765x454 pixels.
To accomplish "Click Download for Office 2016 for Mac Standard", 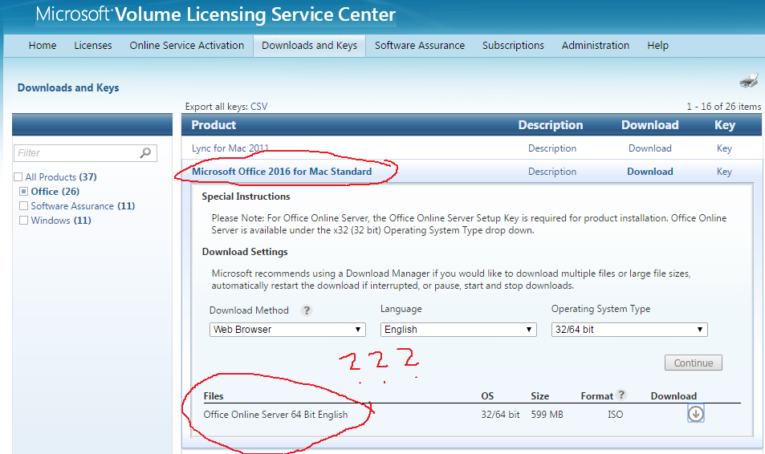I will tap(650, 172).
